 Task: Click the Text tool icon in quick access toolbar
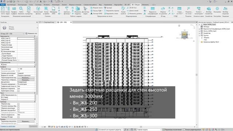(41, 1)
